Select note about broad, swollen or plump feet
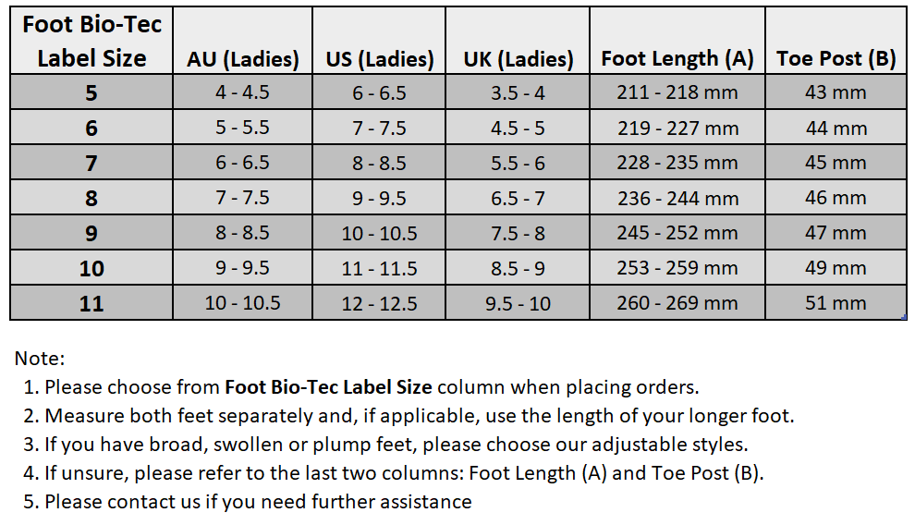Screen dimensions: 915x525 [x=396, y=445]
